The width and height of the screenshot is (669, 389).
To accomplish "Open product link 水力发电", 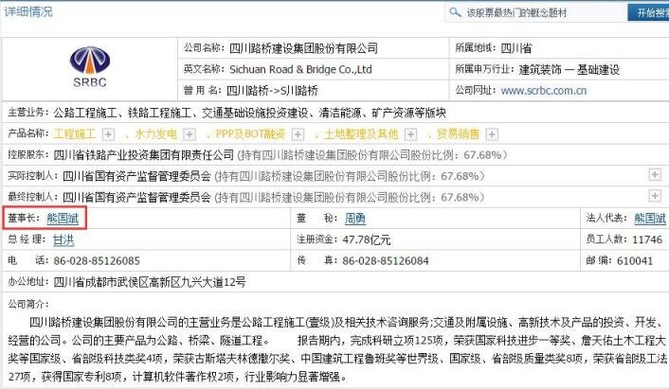I will [155, 134].
